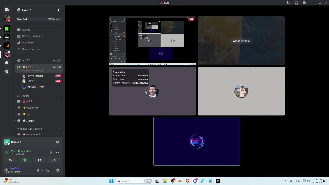
Task: Open User Settings gear icon
Action: [x=58, y=170]
